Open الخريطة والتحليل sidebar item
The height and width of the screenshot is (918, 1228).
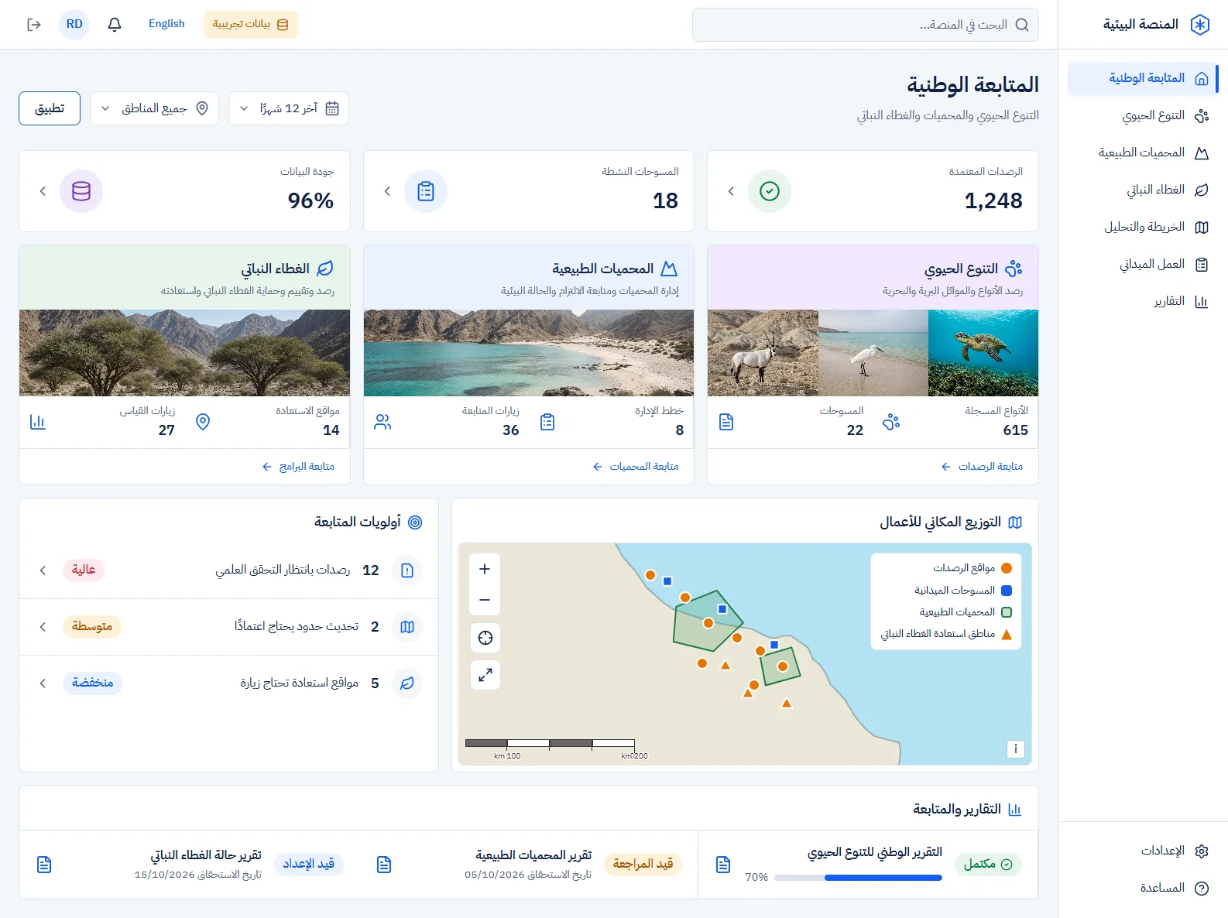point(1143,227)
